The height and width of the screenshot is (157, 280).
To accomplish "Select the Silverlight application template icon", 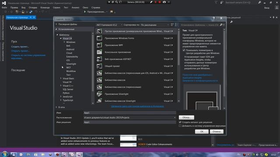I will (99, 94).
